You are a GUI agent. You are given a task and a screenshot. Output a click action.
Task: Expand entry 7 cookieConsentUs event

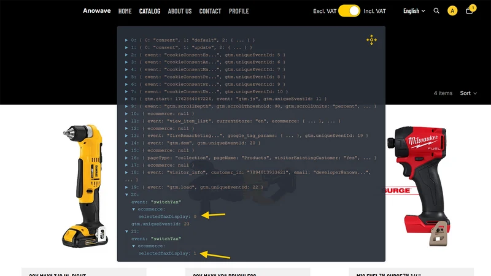coord(126,91)
